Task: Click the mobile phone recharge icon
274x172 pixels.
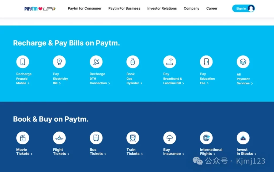Action: pyautogui.click(x=23, y=62)
